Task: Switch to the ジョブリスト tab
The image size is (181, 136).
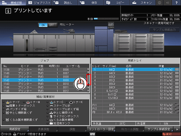Action: click(x=39, y=2)
